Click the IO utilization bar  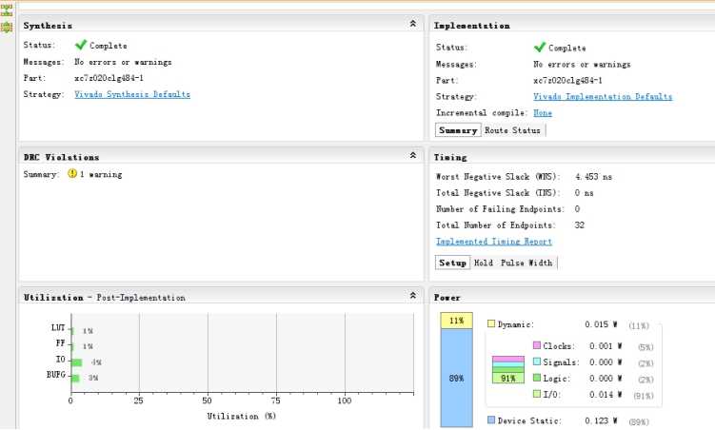(x=77, y=362)
